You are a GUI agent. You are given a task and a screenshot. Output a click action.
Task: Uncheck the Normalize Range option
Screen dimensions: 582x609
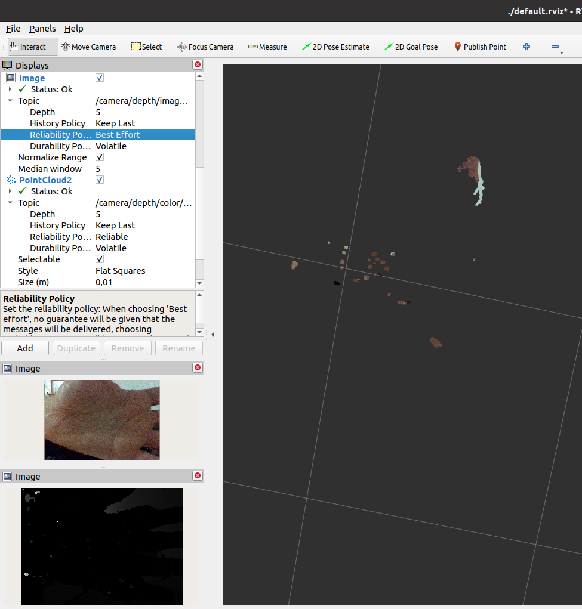pos(99,157)
